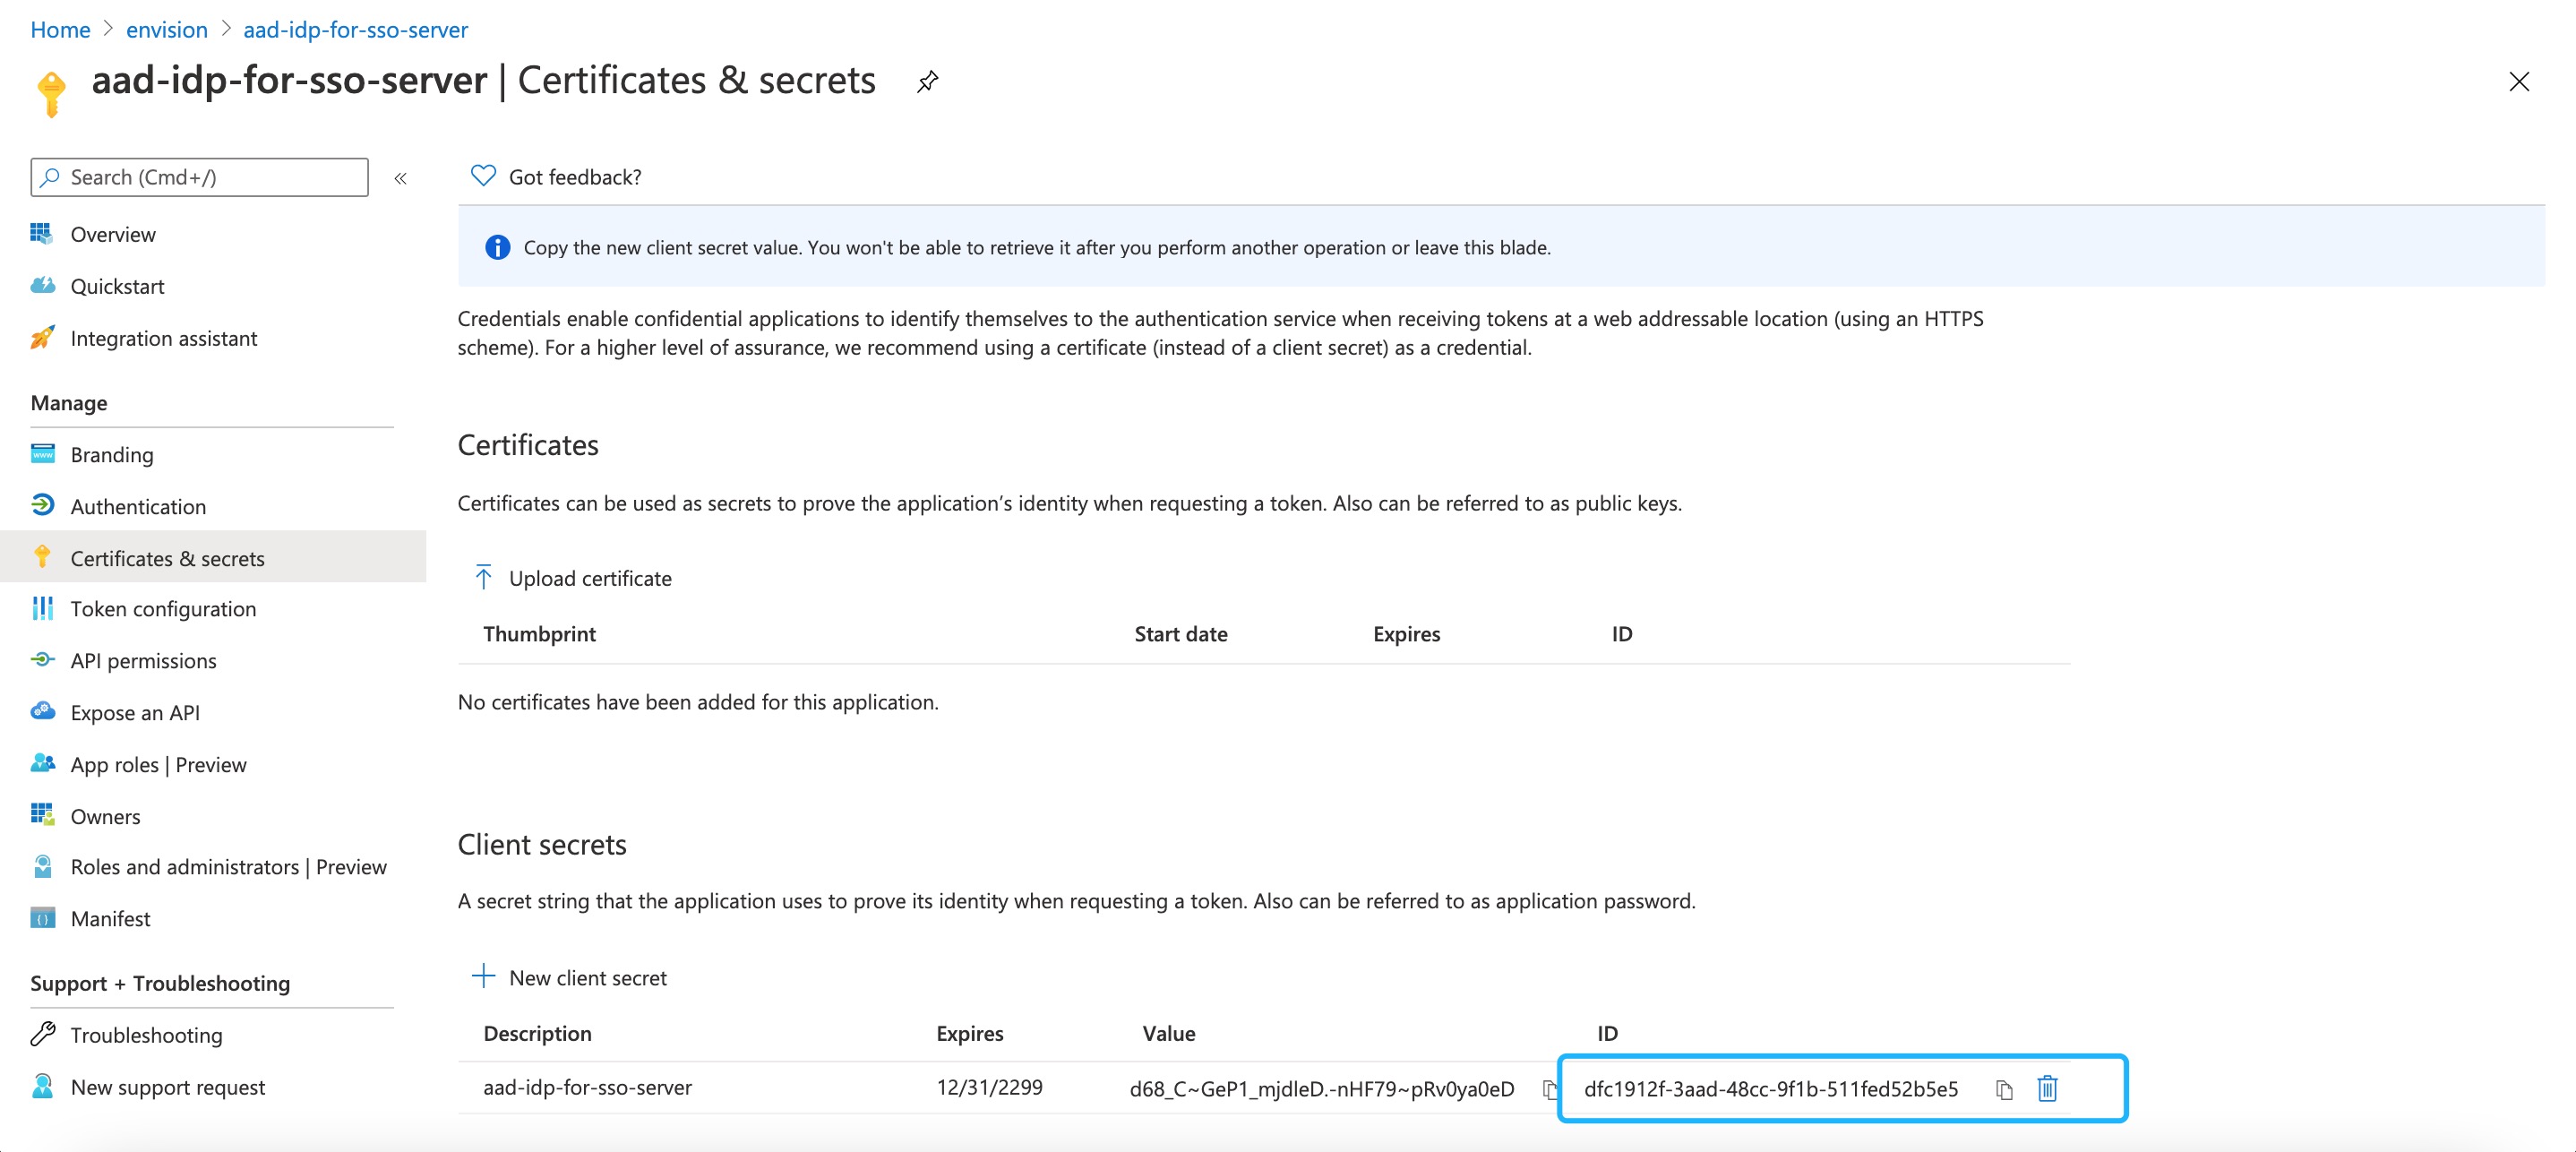Copy the client secret value
The image size is (2576, 1152).
1548,1088
